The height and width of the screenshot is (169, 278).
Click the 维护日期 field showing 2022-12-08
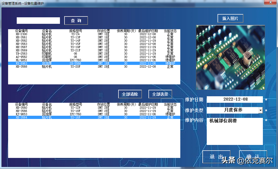[x=235, y=99]
